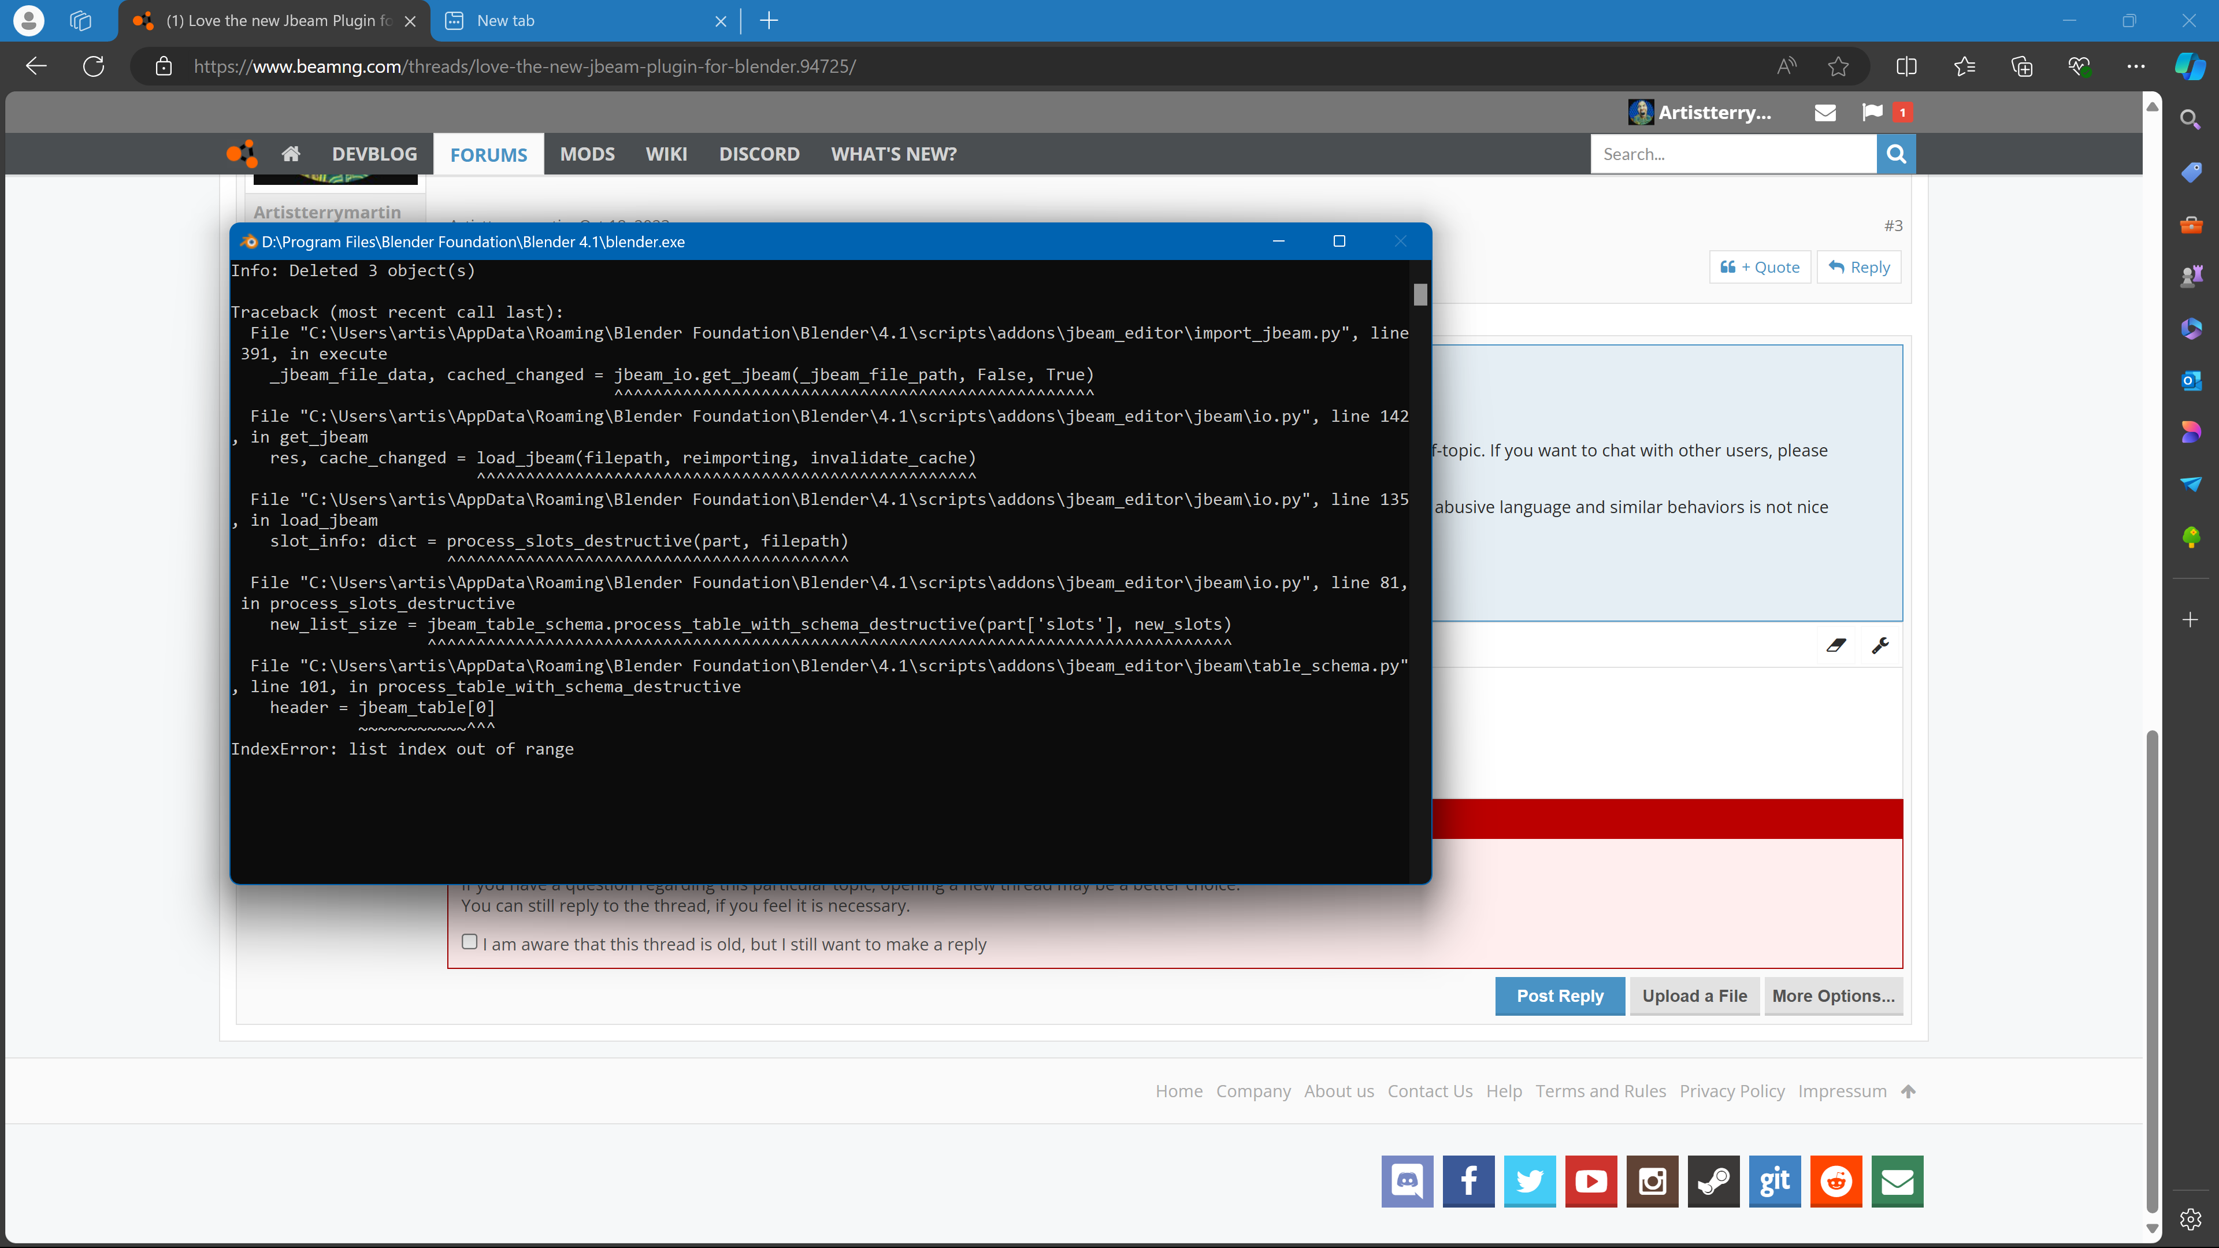Click 'IndexError: list index out of range' text
Image resolution: width=2219 pixels, height=1248 pixels.
402,749
